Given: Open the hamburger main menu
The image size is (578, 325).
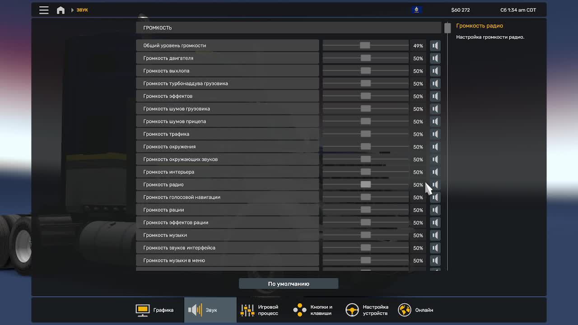Looking at the screenshot, I should point(44,10).
